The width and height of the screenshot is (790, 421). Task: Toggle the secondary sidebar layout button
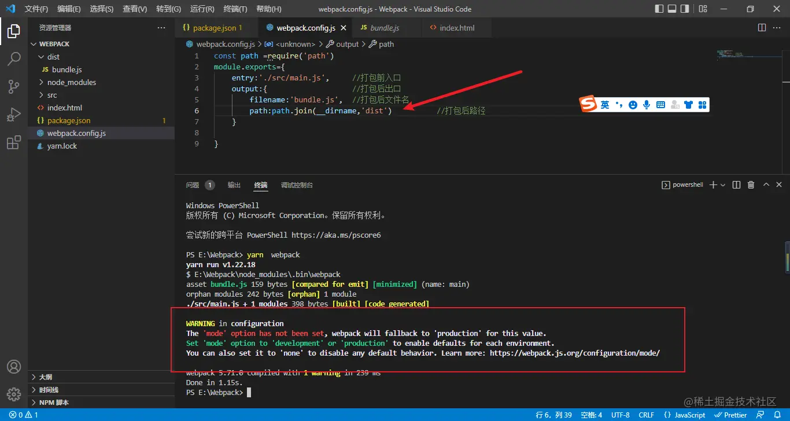(x=685, y=9)
